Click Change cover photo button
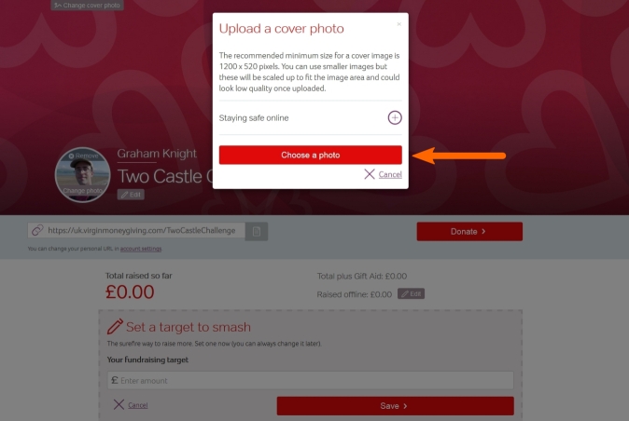This screenshot has width=629, height=421. coord(87,6)
